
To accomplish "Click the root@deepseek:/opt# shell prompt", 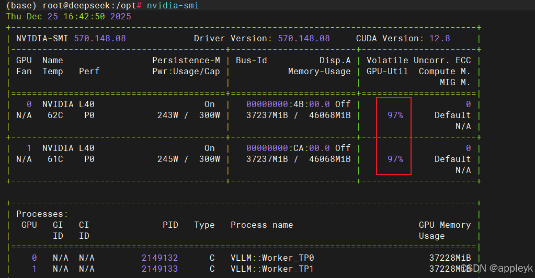I will pos(92,5).
